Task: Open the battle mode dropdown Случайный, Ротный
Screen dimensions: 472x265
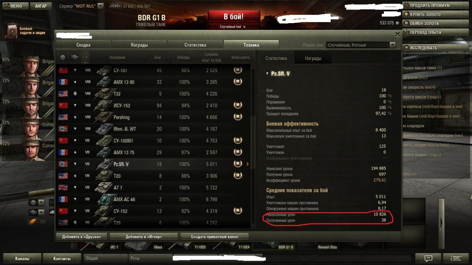Action: click(361, 45)
